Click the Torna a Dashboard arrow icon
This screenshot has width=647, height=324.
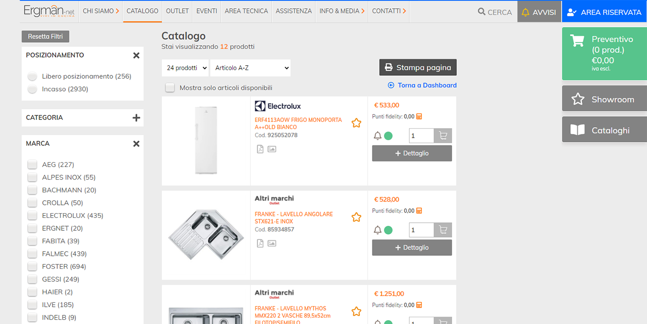(x=391, y=85)
